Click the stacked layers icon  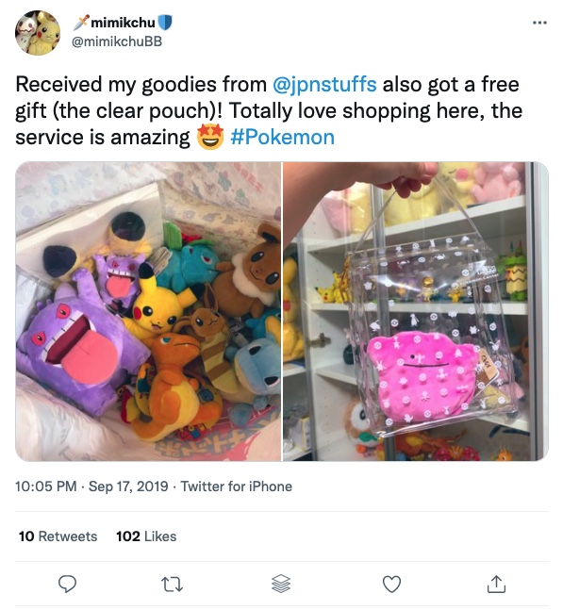tap(280, 584)
